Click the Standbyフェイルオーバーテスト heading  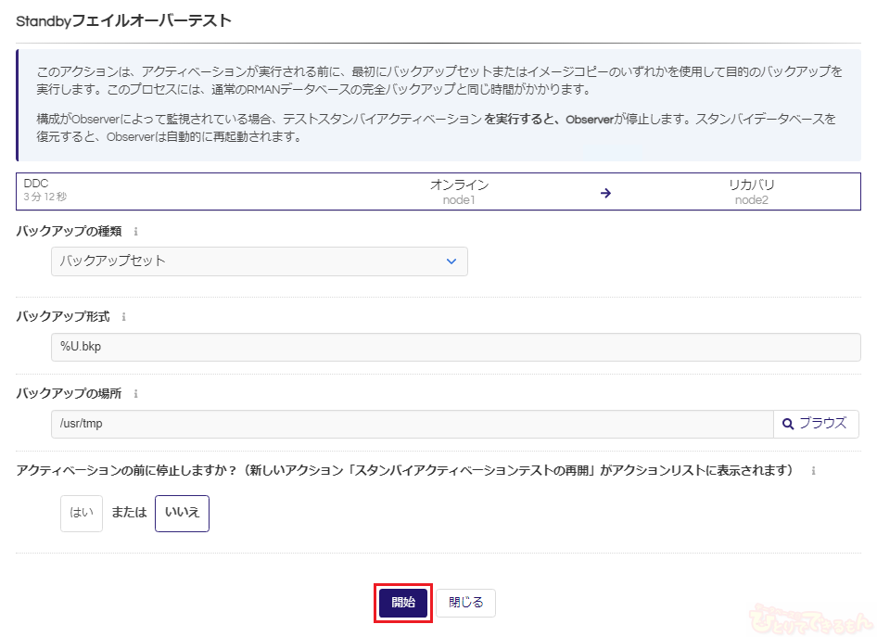[123, 19]
